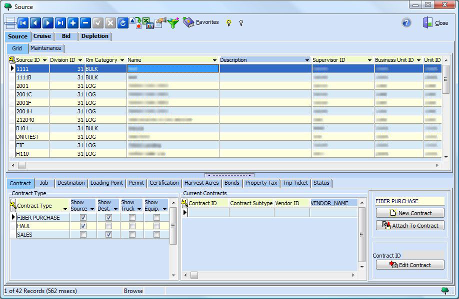Click the New Contract button

coord(410,213)
